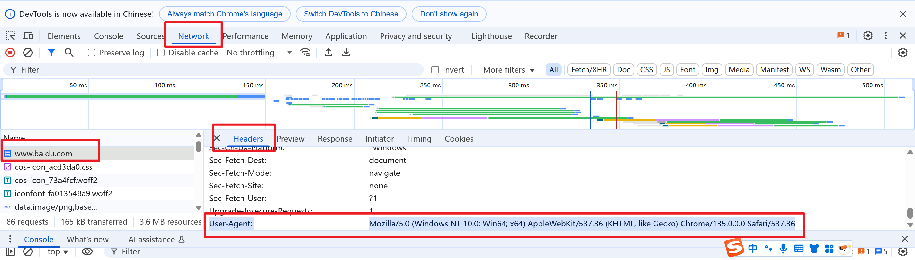The image size is (915, 260).
Task: Click request list scrollbar down arrow
Action: coord(199,207)
